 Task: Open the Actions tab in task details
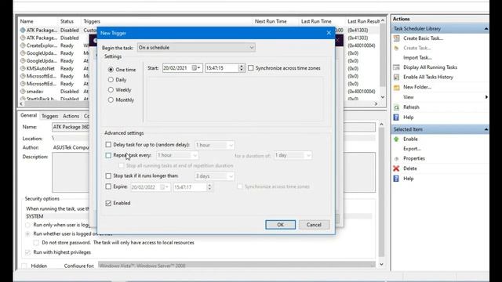pyautogui.click(x=71, y=116)
